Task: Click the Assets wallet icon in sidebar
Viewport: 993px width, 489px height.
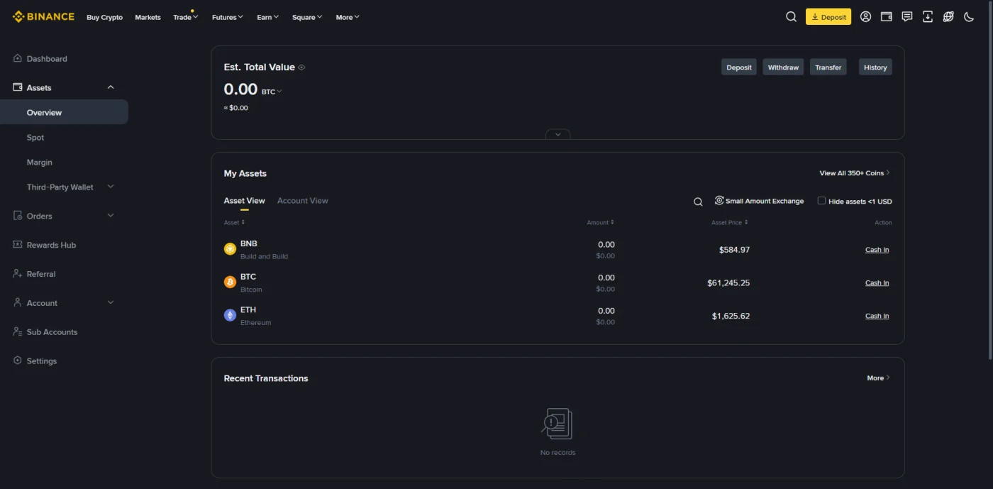Action: pyautogui.click(x=18, y=87)
